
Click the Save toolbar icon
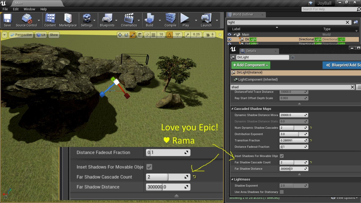point(7,20)
